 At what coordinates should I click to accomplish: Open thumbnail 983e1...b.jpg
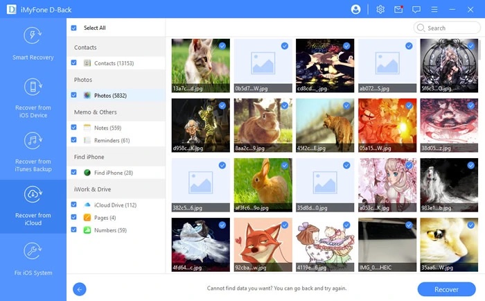click(449, 185)
